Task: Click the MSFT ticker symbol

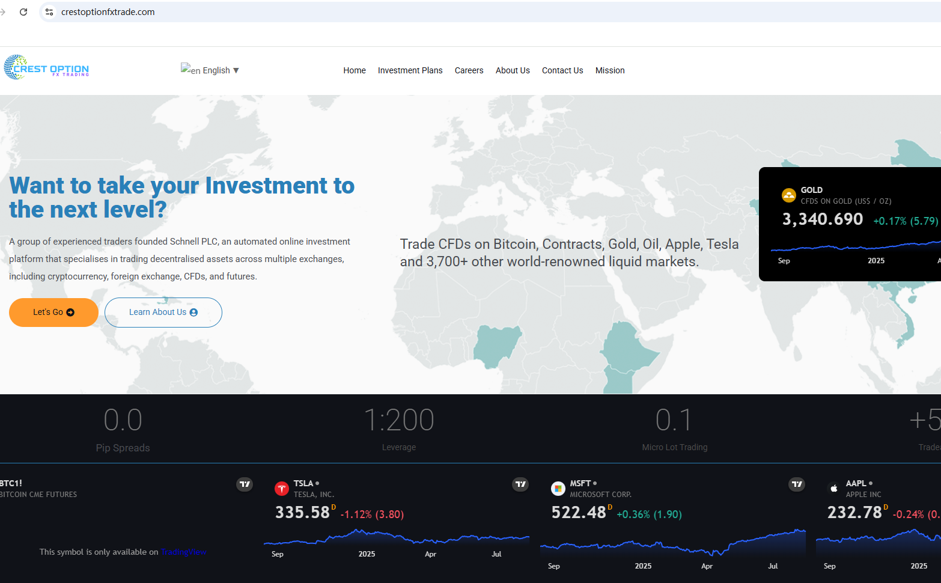Action: (580, 483)
